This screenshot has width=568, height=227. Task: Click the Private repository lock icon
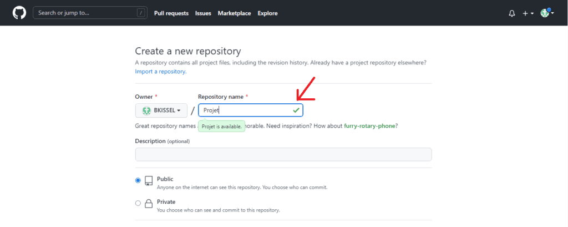149,204
